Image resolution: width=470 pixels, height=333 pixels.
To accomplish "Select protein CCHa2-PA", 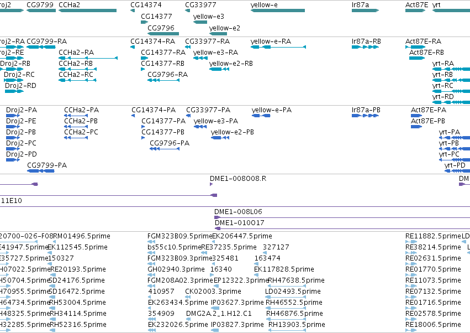I will 82,110.
